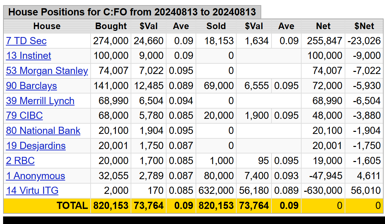Click Instinet $Net value -9,000
The height and width of the screenshot is (224, 385).
pyautogui.click(x=367, y=55)
